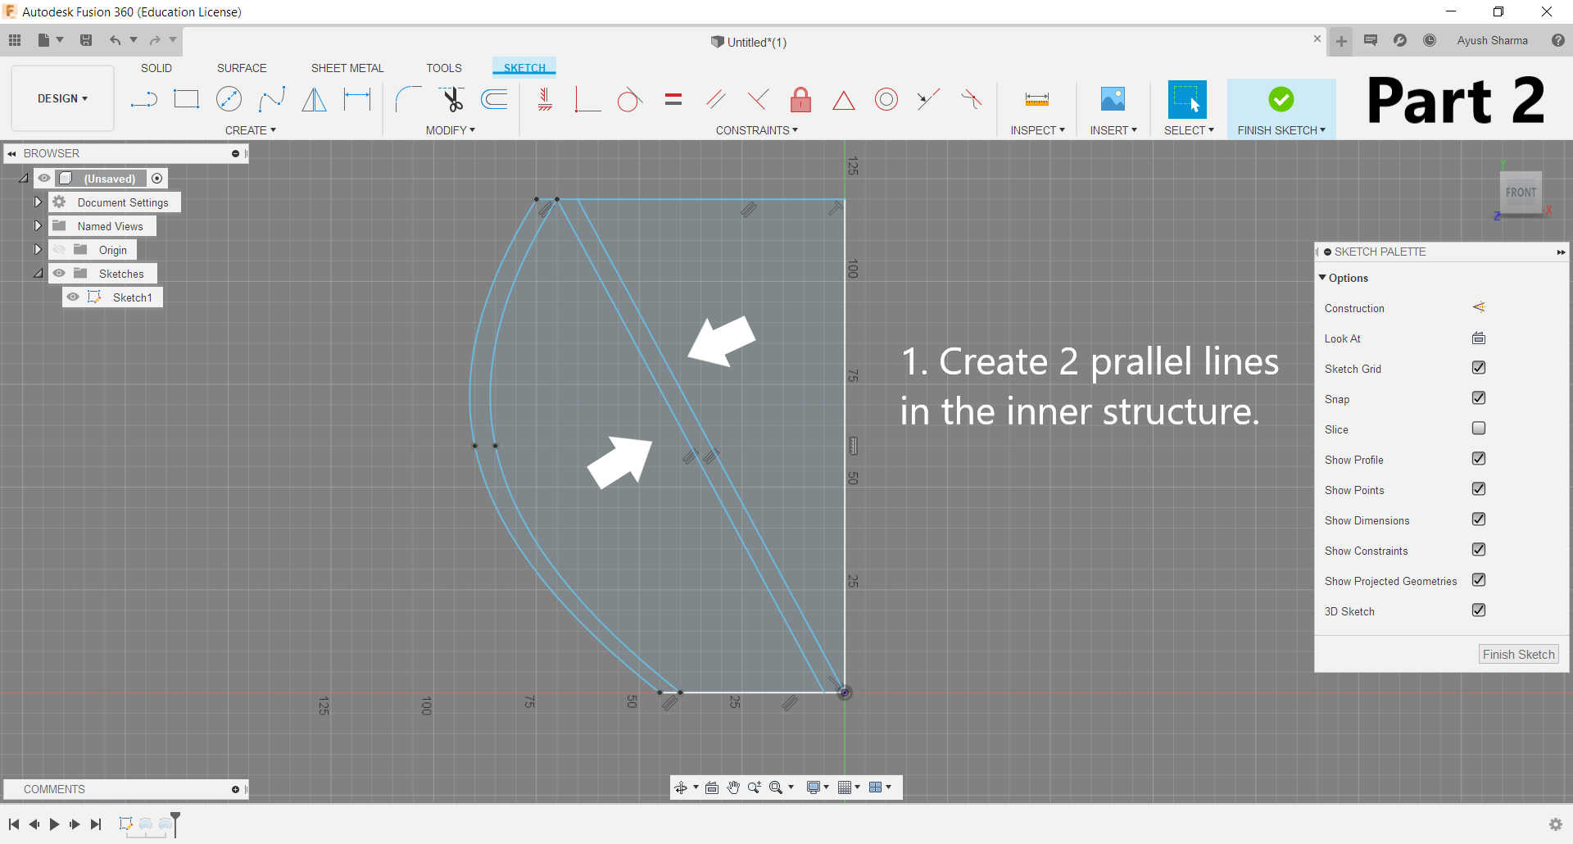Toggle the 3D Sketch checkbox
This screenshot has width=1573, height=844.
point(1479,610)
